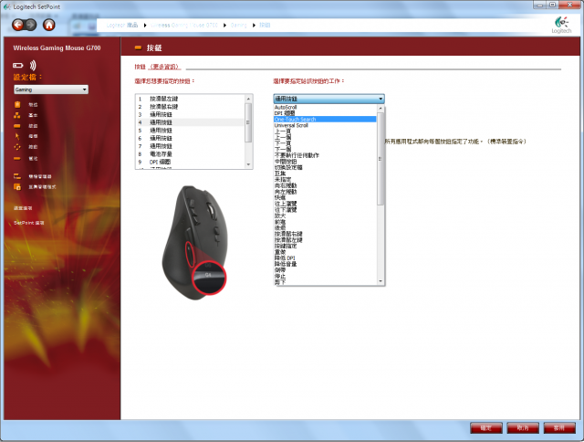Open the 更多資訊 link
The width and height of the screenshot is (584, 442).
[164, 67]
